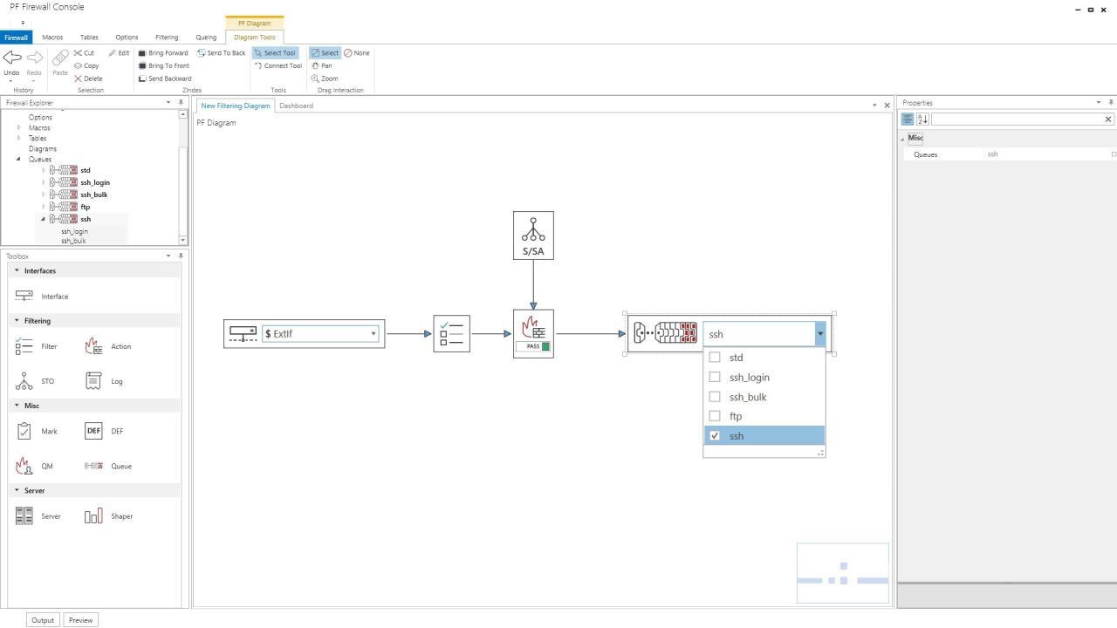Open the Queuing ribbon tab
This screenshot has width=1117, height=628.
pos(206,38)
